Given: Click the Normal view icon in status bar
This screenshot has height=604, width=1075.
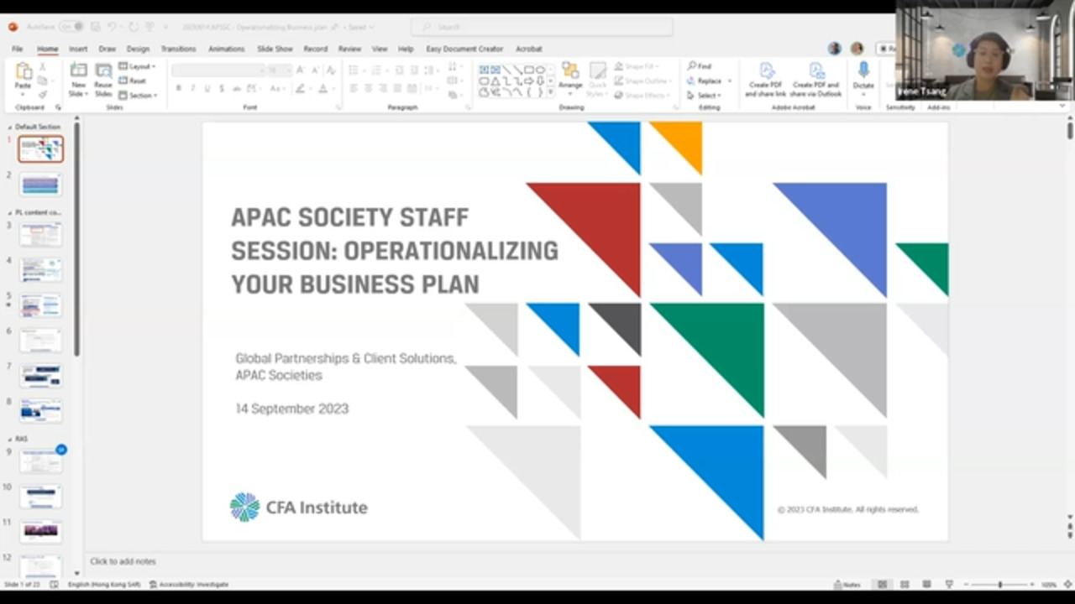Looking at the screenshot, I should 882,584.
